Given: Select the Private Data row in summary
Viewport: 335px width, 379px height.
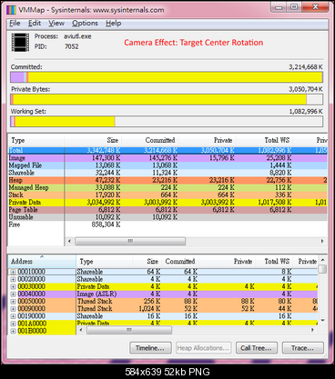Looking at the screenshot, I should (x=167, y=203).
